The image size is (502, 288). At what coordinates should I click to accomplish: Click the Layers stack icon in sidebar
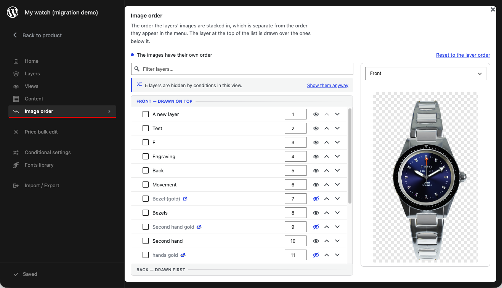pos(16,74)
